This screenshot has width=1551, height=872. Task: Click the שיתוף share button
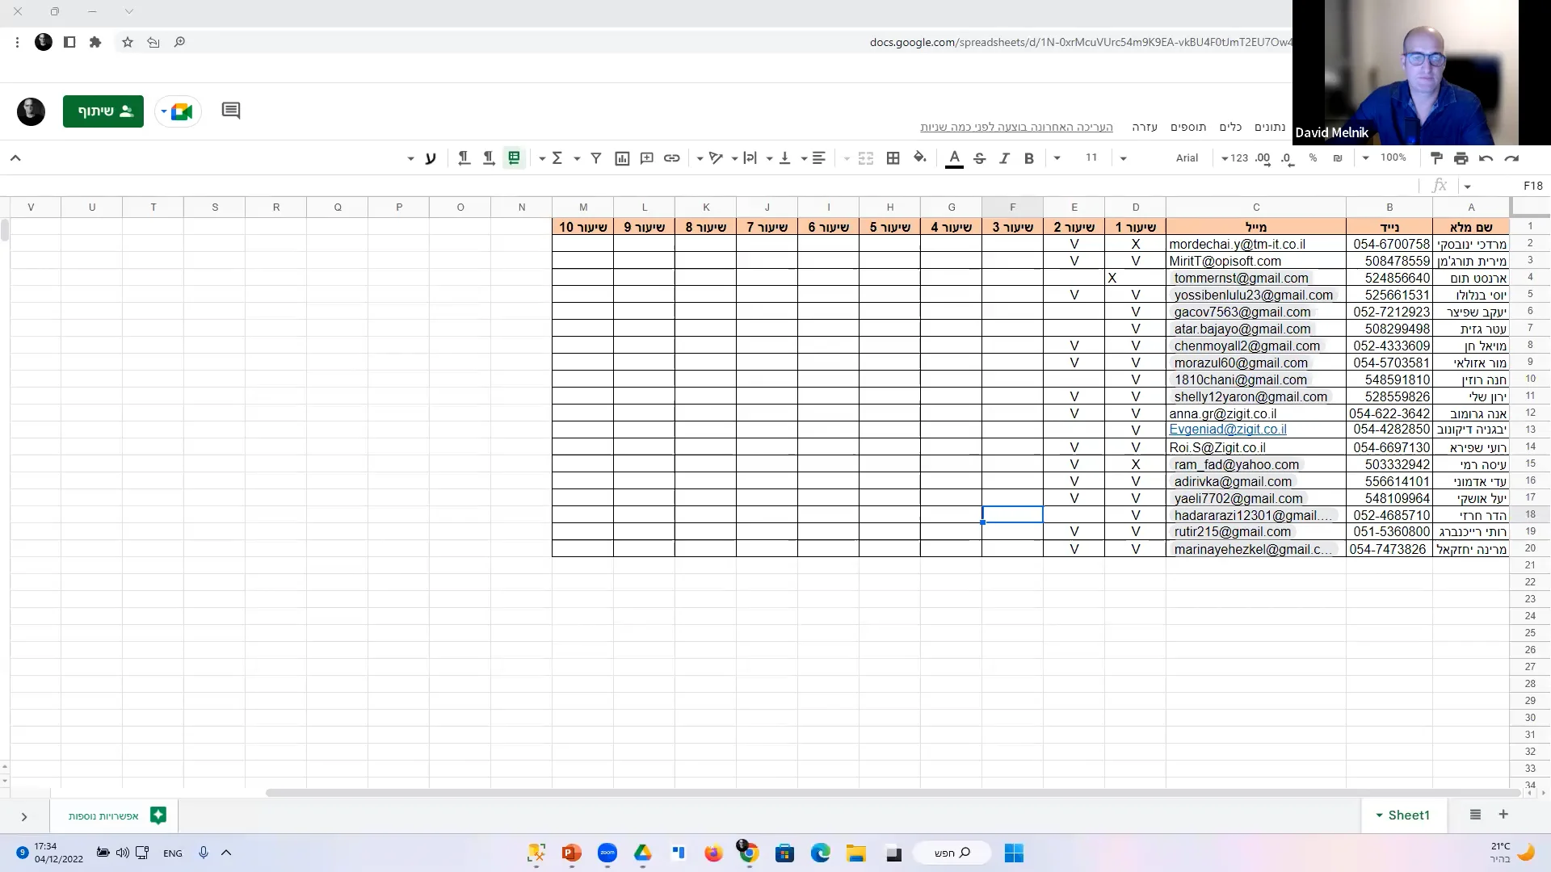click(x=103, y=111)
